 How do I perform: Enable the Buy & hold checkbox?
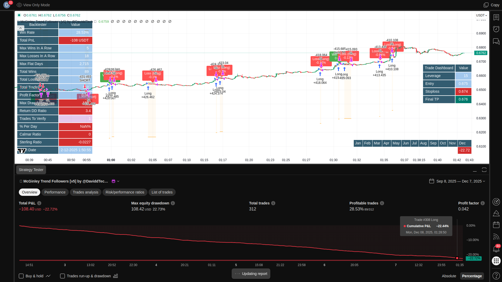pyautogui.click(x=21, y=276)
